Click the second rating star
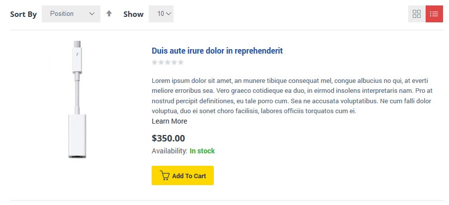Image resolution: width=449 pixels, height=205 pixels. (161, 63)
